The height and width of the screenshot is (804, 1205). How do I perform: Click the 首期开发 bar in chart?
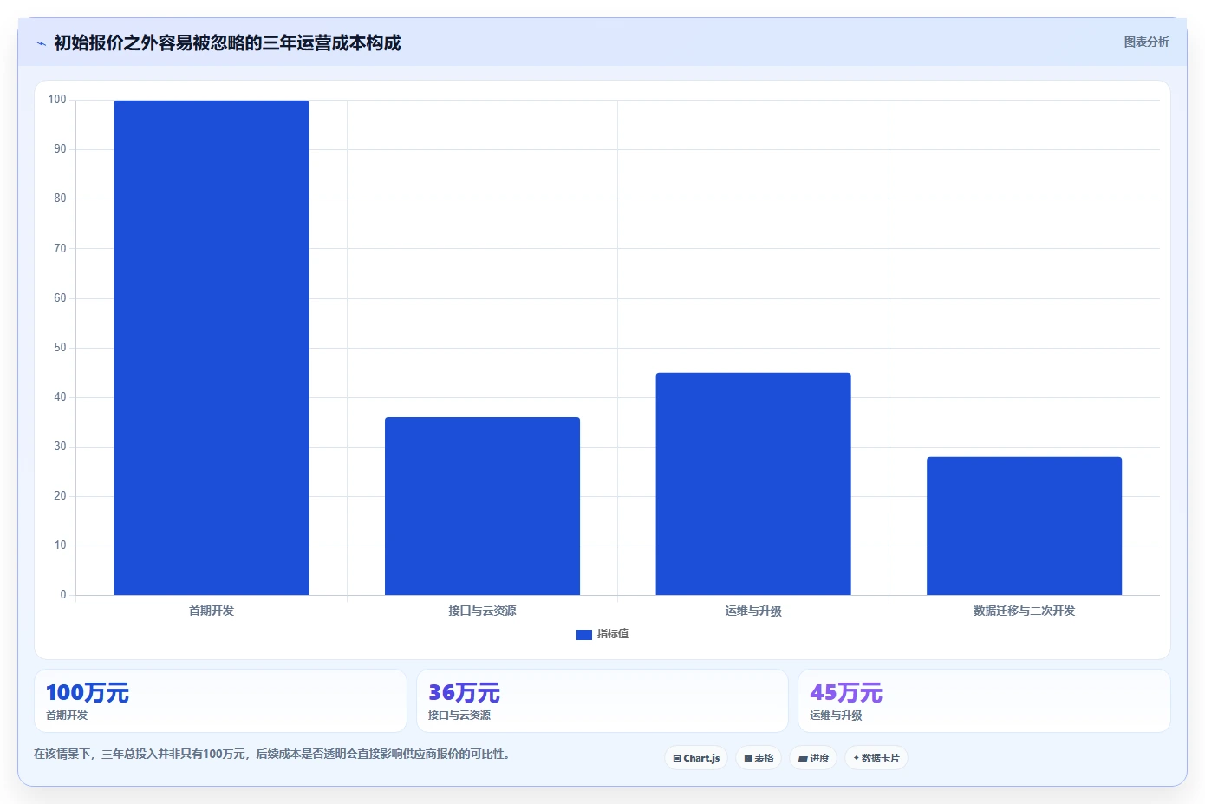[x=212, y=348]
